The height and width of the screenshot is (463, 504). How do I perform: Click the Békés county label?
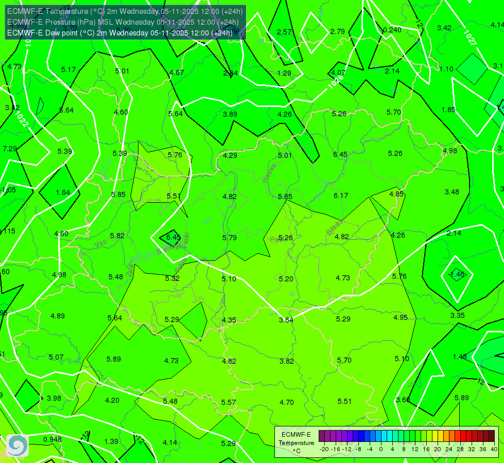point(334,227)
